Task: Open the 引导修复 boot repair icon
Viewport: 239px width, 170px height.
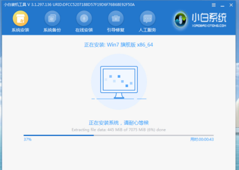Action: click(x=116, y=19)
